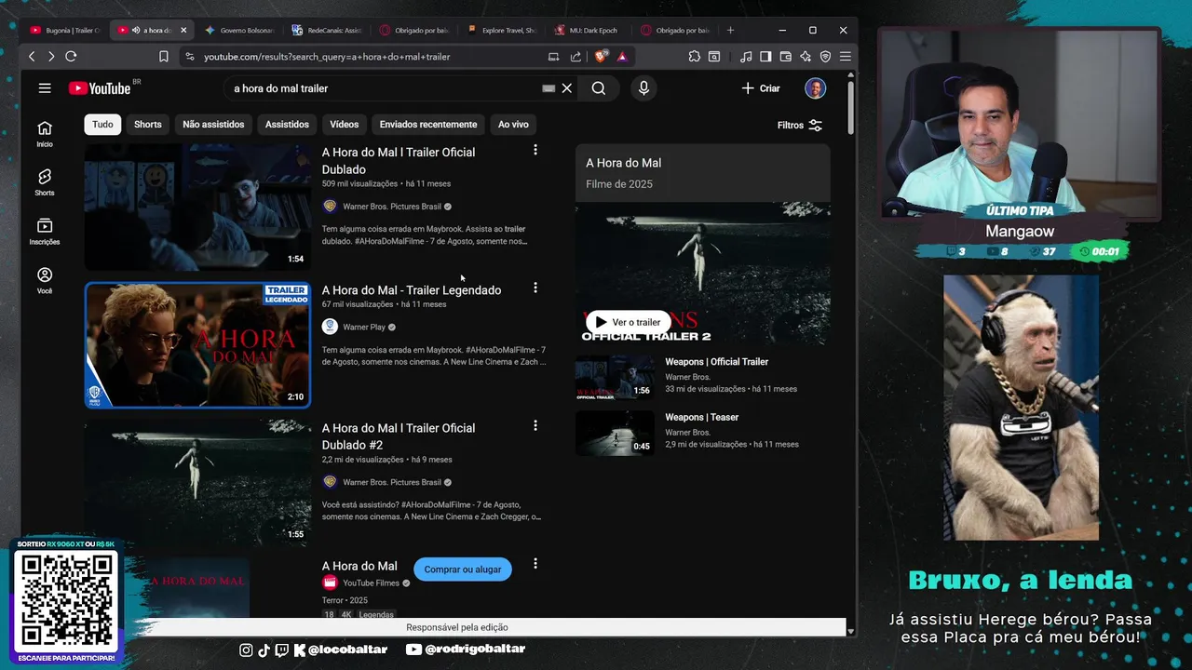
Task: Click the YouTube search input field
Action: pos(382,88)
